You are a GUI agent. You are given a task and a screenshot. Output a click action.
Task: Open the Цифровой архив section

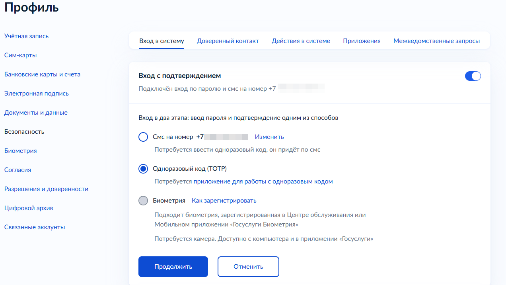29,208
